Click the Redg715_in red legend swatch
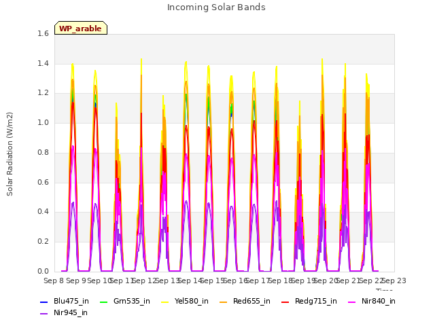The height and width of the screenshot is (326, 435). click(x=285, y=302)
